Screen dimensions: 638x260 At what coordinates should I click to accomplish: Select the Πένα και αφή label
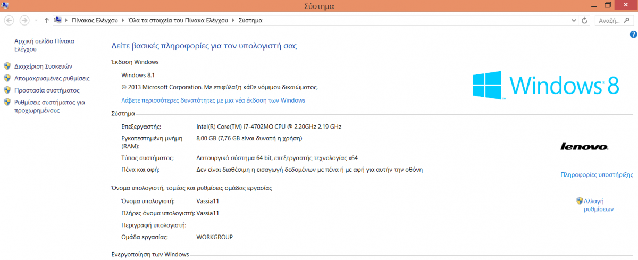pyautogui.click(x=141, y=170)
